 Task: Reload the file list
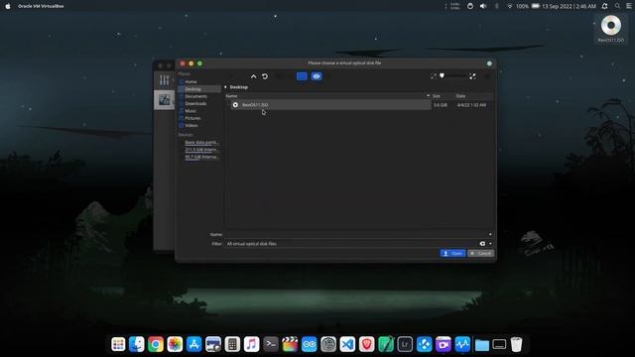point(265,76)
